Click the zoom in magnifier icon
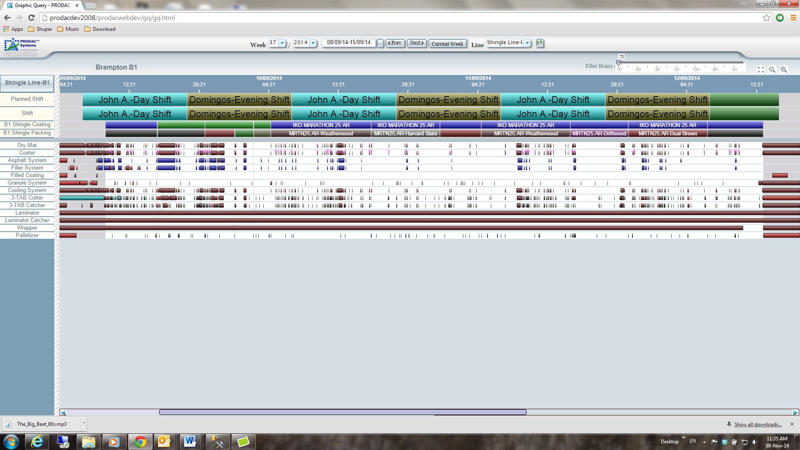Viewport: 800px width, 450px height. point(784,70)
